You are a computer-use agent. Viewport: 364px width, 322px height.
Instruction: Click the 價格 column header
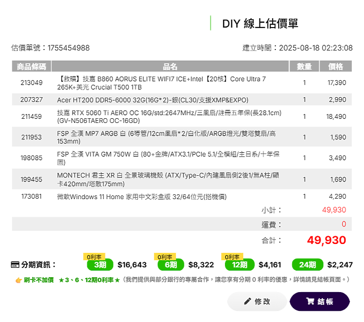tap(336, 66)
